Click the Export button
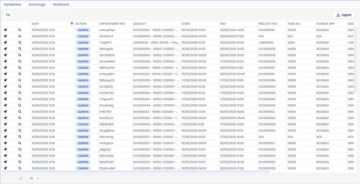360x184 pixels. pyautogui.click(x=344, y=15)
